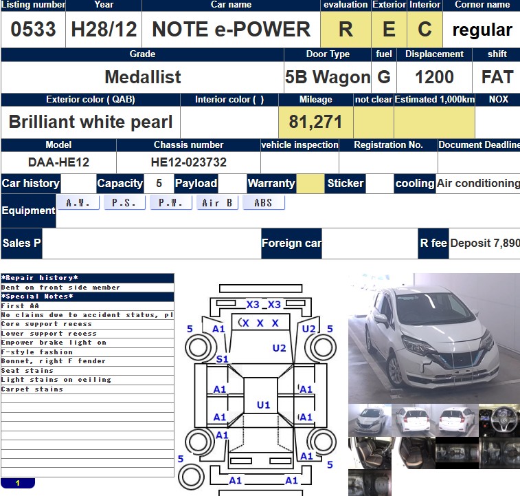Click the Carpet stains note

coord(87,389)
